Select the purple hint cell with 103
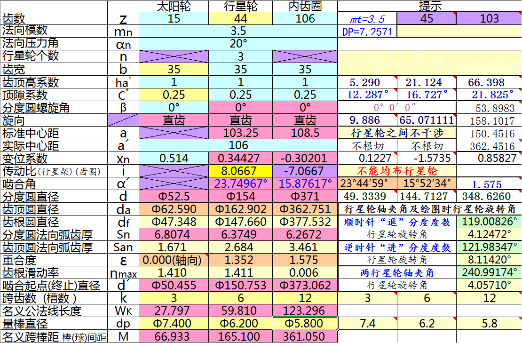This screenshot has width=522, height=343. coord(489,18)
